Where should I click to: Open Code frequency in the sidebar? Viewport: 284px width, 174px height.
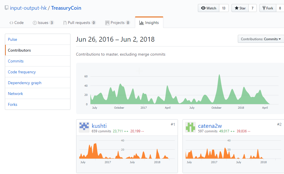38,72
